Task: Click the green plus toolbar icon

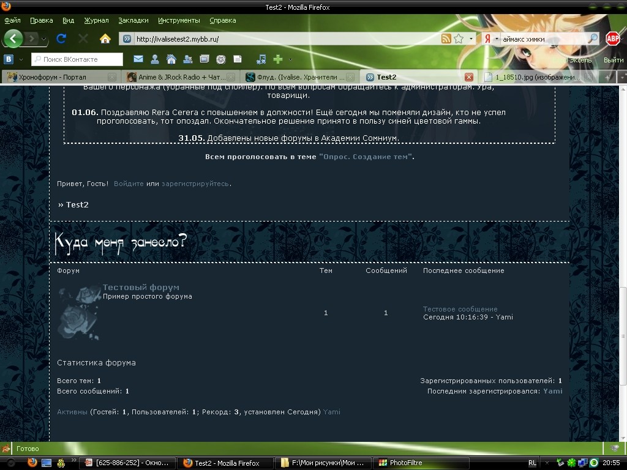Action: (278, 59)
